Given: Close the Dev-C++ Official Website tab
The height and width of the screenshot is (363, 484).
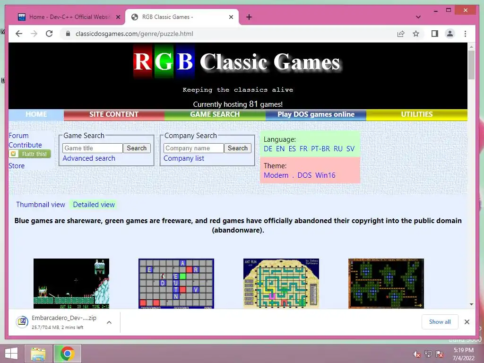Looking at the screenshot, I should (x=118, y=17).
